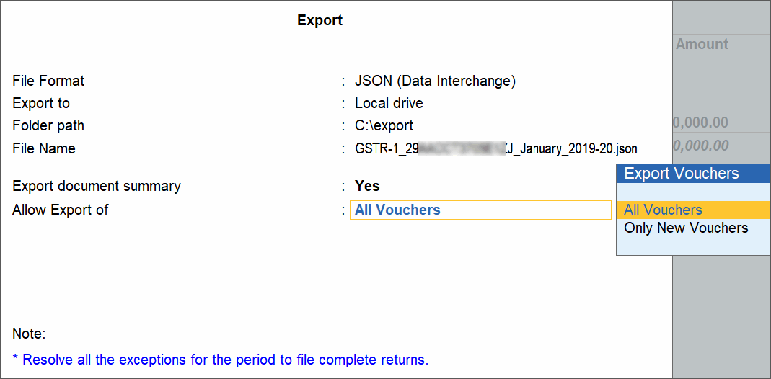Click the File Name label
The image size is (771, 379).
[44, 148]
